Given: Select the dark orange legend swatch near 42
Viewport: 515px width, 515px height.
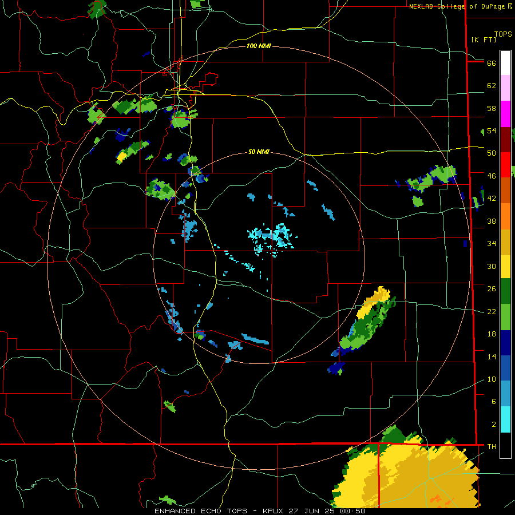Looking at the screenshot, I should coord(505,190).
